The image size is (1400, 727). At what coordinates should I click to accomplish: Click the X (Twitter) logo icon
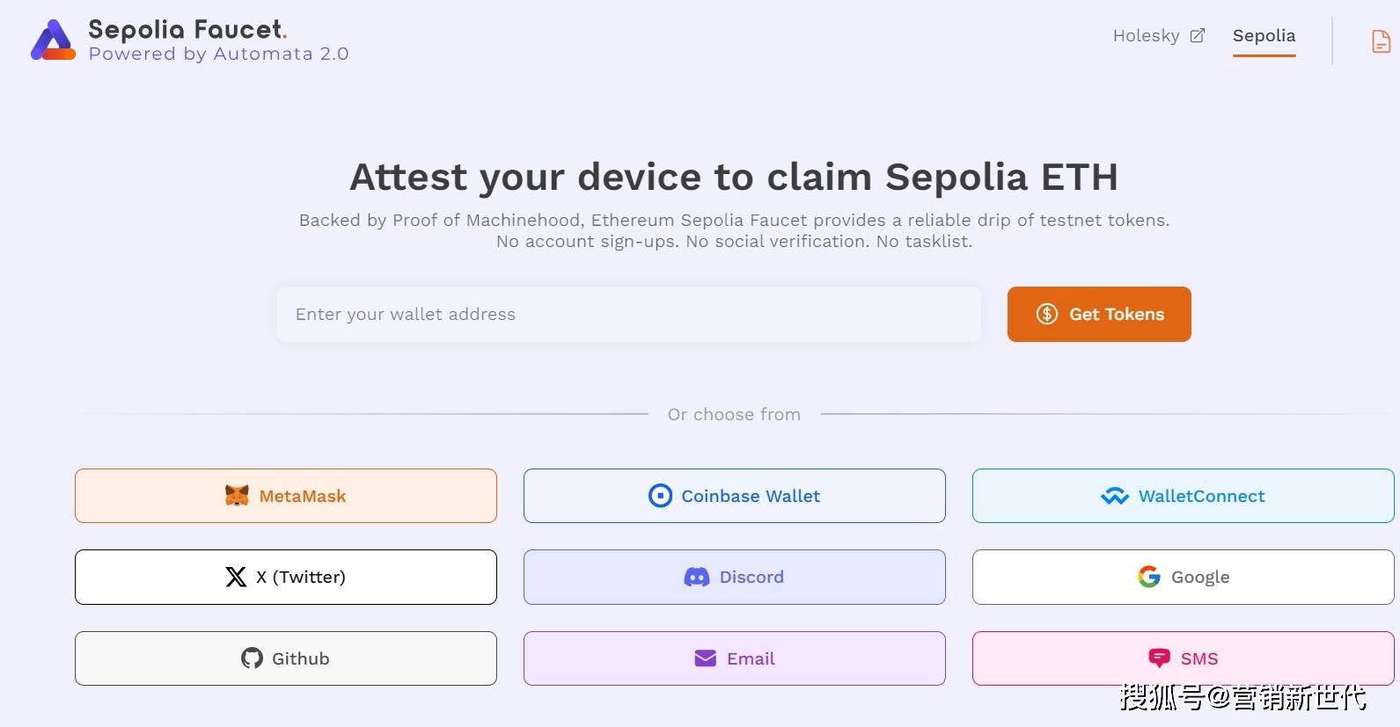coord(236,577)
